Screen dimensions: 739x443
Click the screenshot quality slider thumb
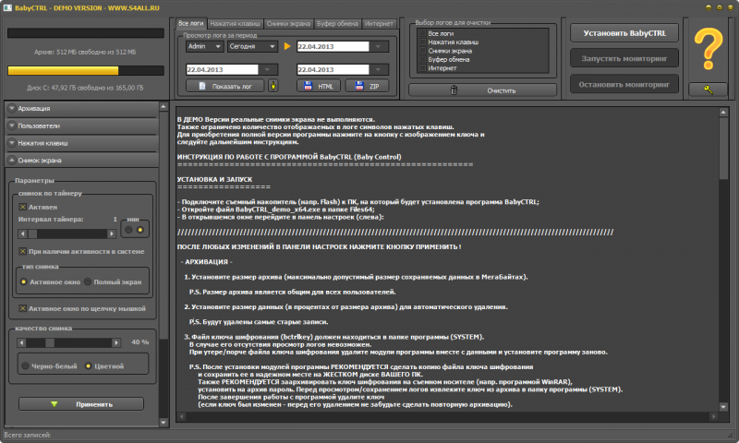50,342
